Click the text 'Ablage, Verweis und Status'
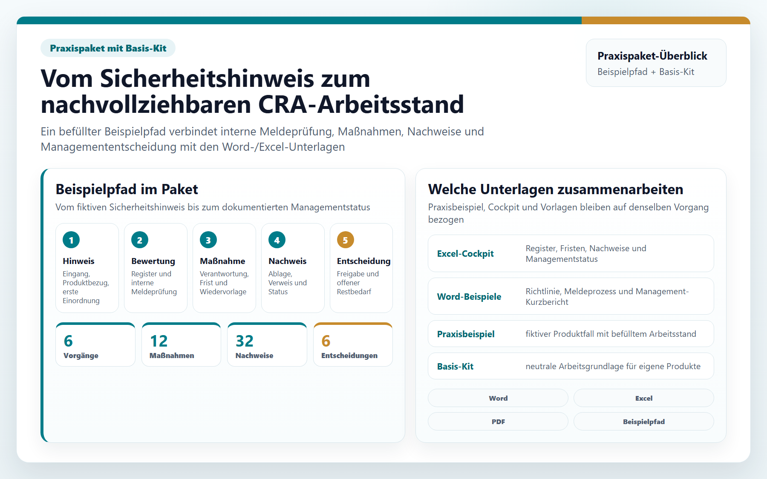The width and height of the screenshot is (767, 479). [x=288, y=283]
